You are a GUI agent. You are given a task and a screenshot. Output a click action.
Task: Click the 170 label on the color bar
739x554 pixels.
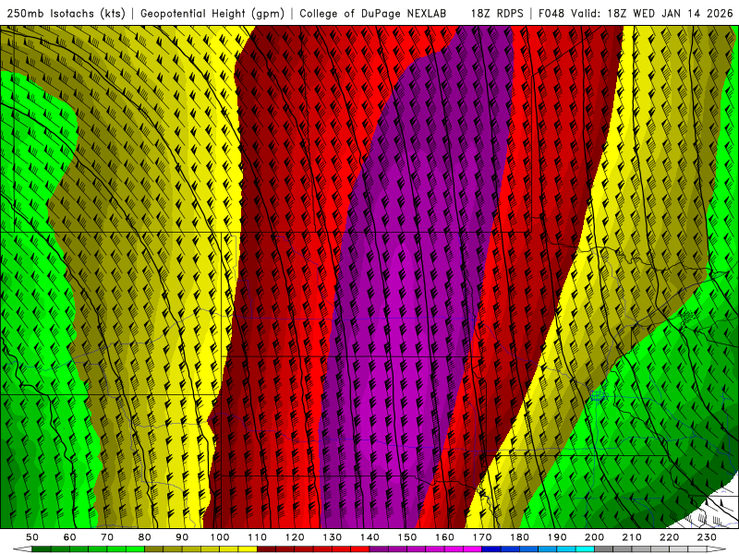coord(482,537)
